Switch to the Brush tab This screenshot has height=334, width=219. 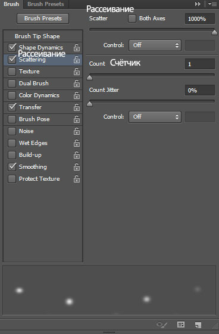click(x=11, y=4)
